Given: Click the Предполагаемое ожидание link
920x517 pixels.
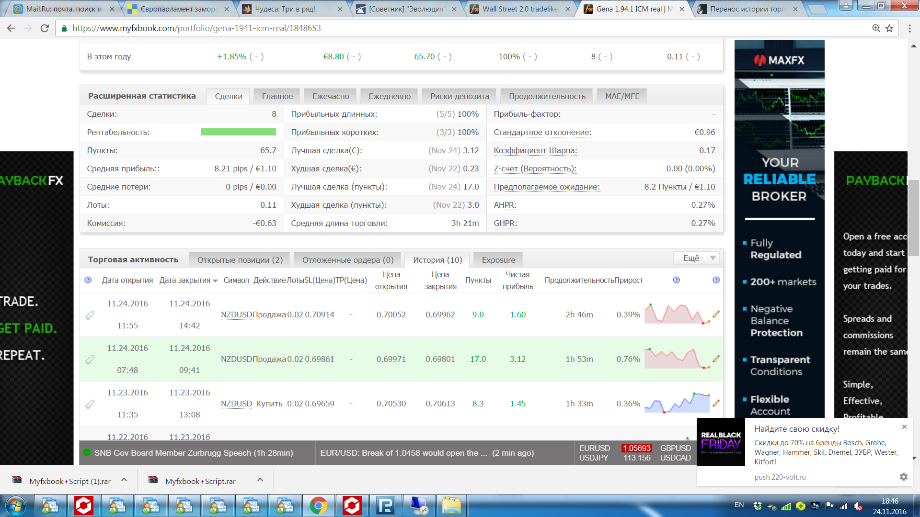Looking at the screenshot, I should [x=547, y=187].
